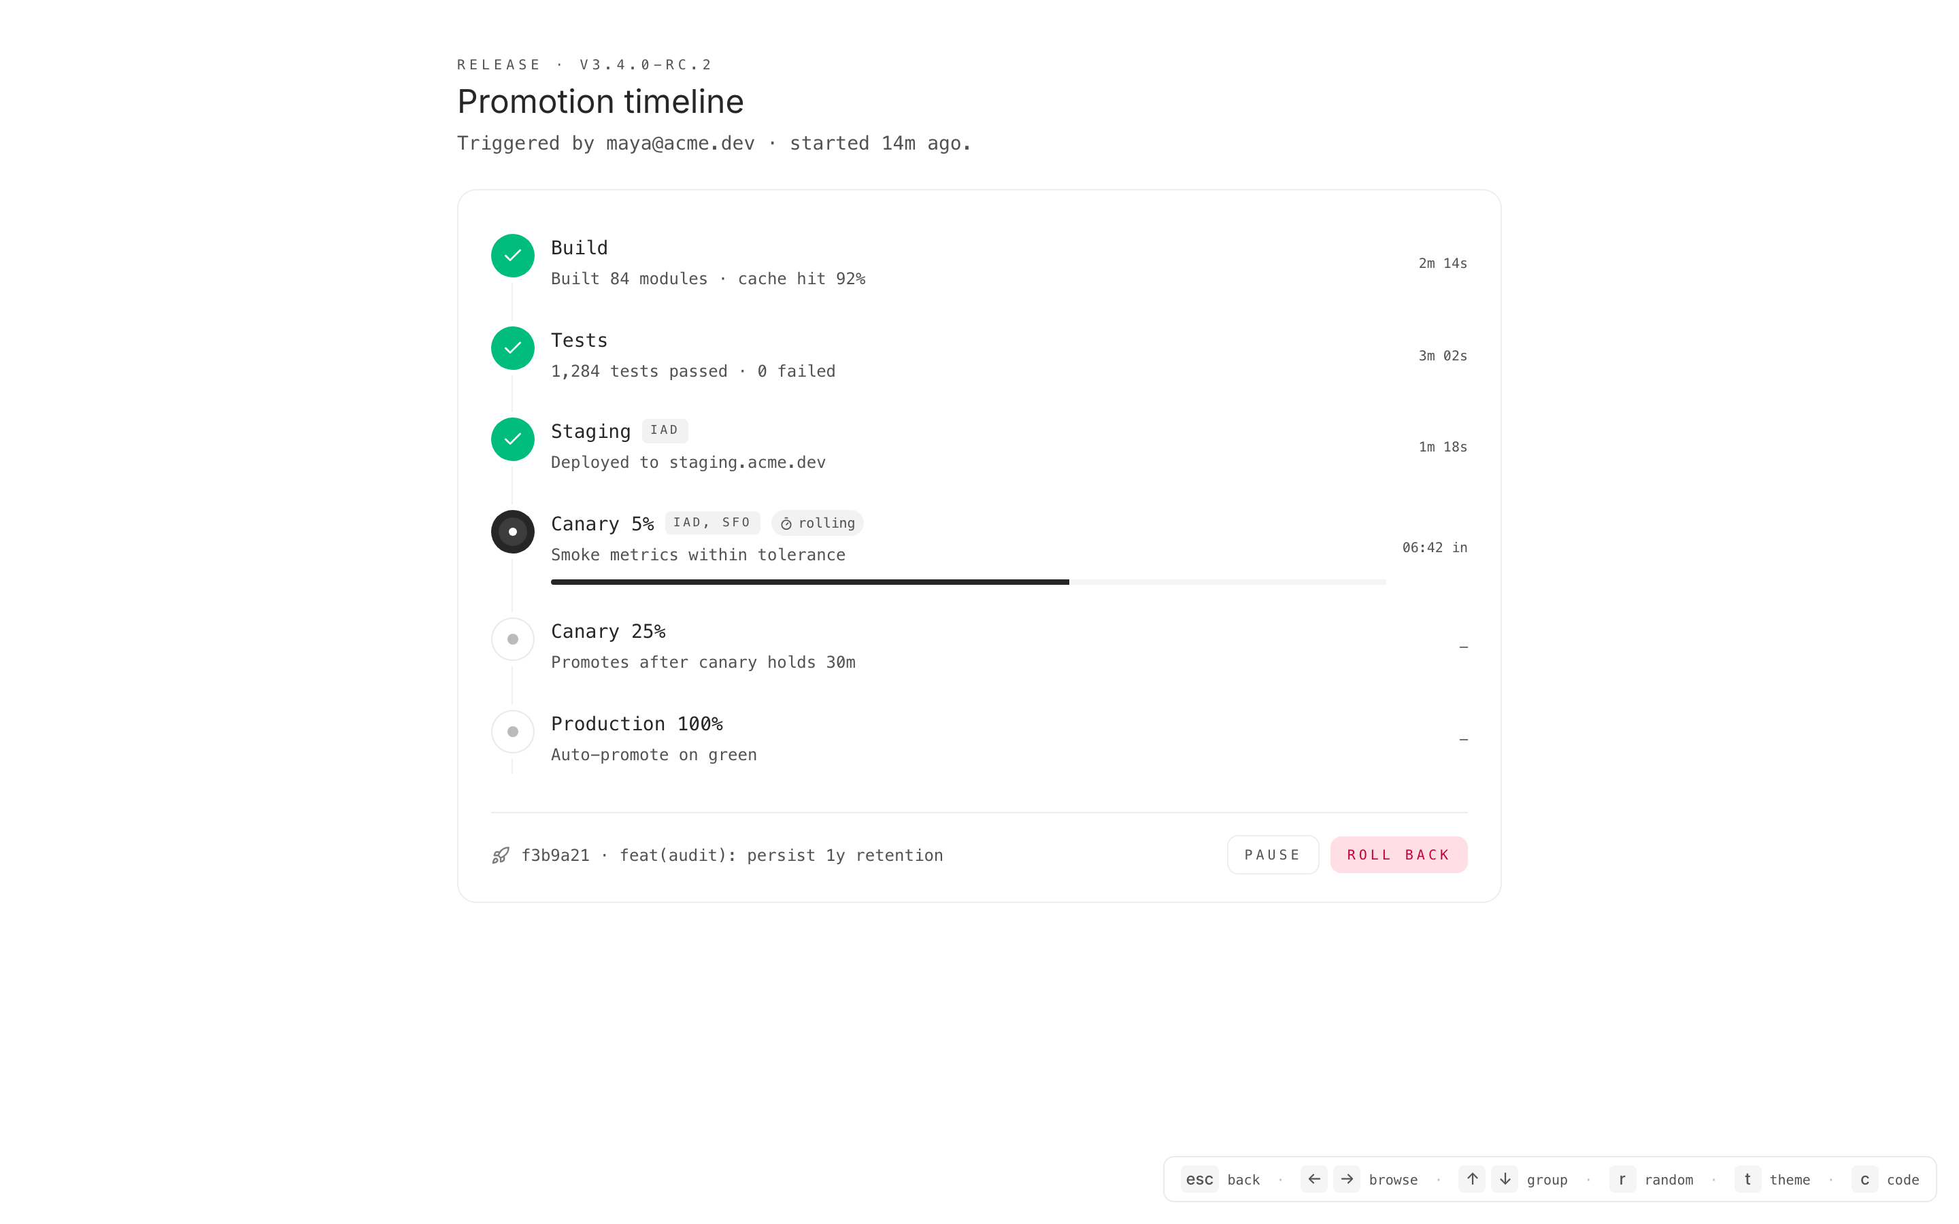1959x1224 pixels.
Task: Click the right arrow browse key
Action: (x=1347, y=1180)
